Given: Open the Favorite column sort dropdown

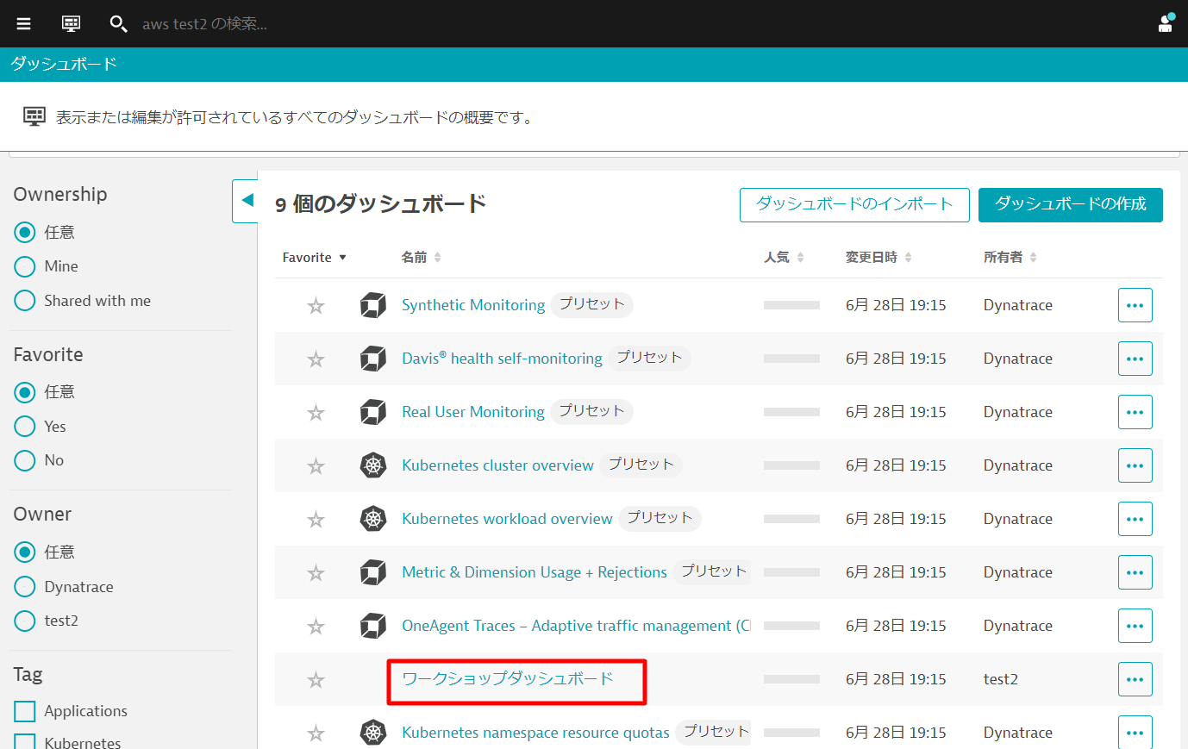Looking at the screenshot, I should click(315, 258).
